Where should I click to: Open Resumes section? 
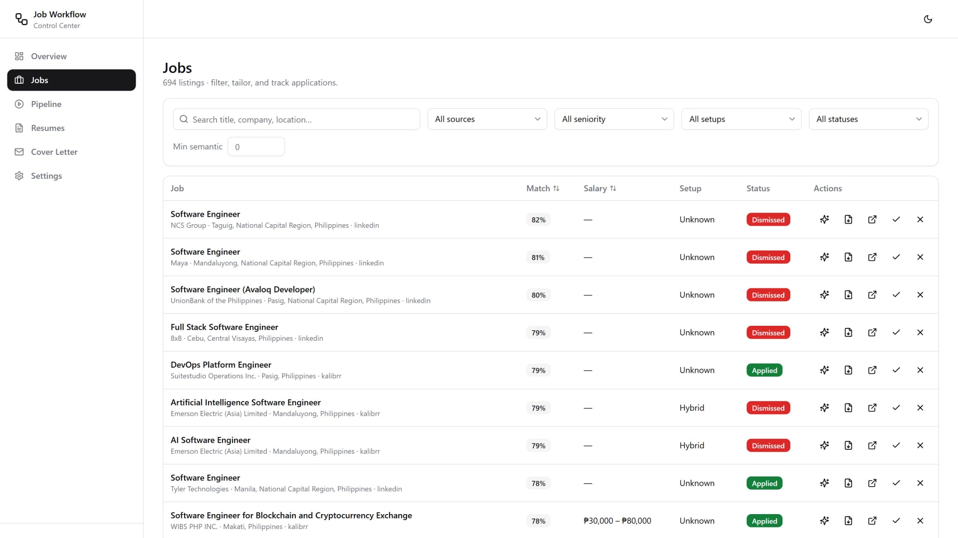point(71,128)
